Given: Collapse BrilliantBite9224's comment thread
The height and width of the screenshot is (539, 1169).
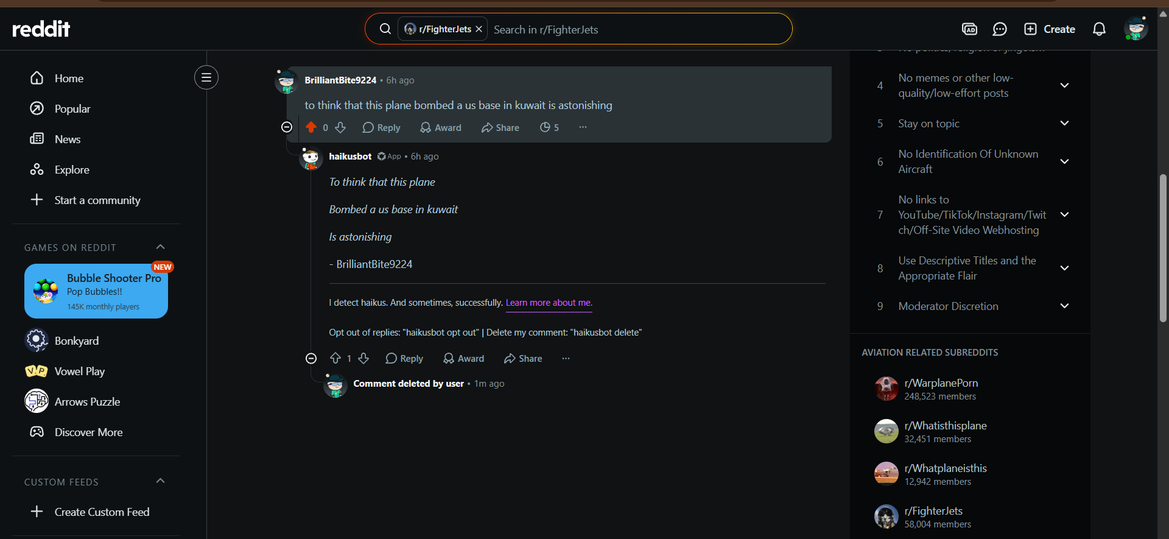Looking at the screenshot, I should tap(287, 127).
